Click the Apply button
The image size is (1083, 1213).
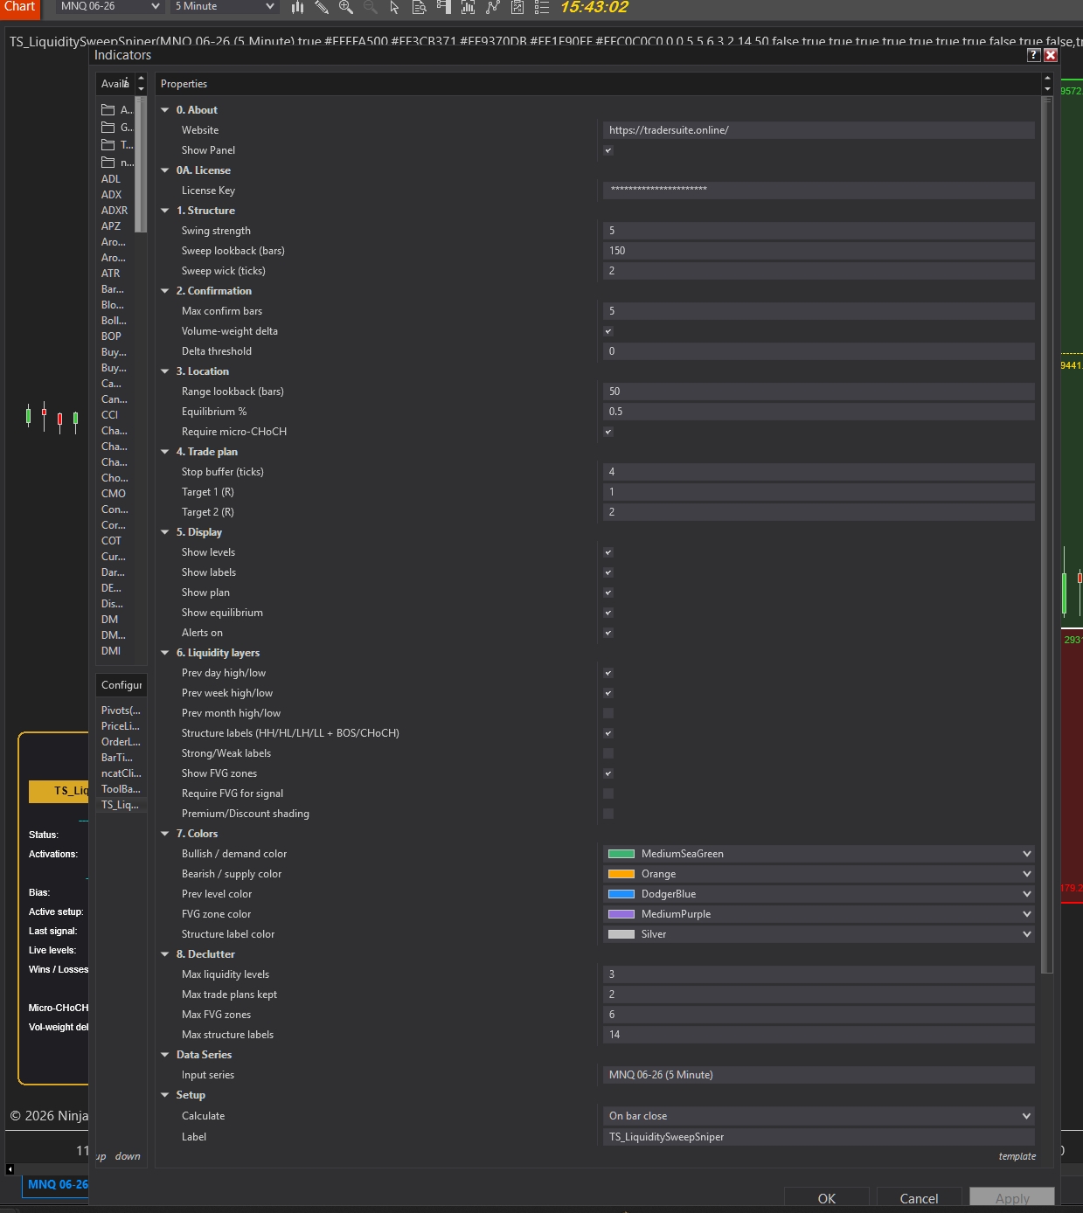pos(1012,1198)
